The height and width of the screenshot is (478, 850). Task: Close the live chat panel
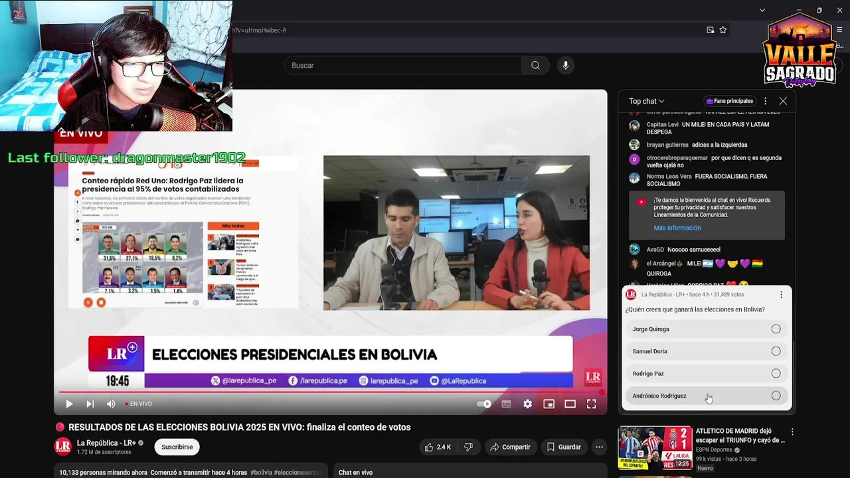[783, 101]
